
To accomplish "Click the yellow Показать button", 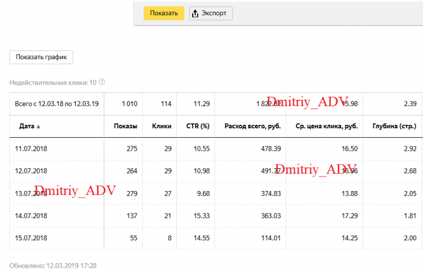I will pyautogui.click(x=164, y=13).
